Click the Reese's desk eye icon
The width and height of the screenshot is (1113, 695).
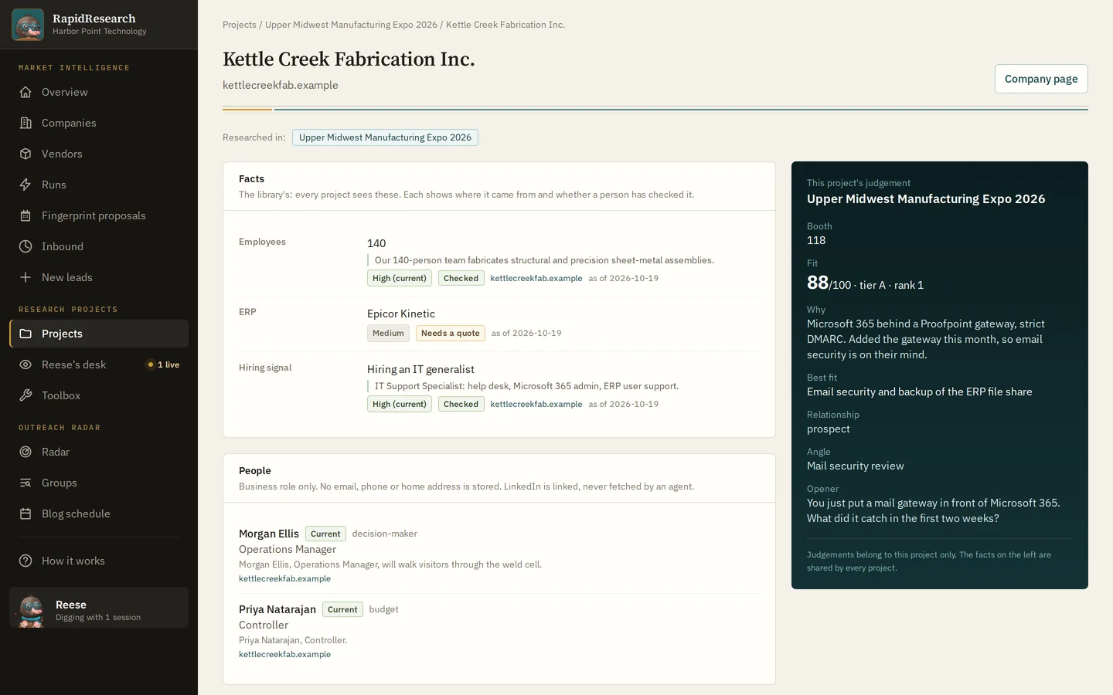click(26, 364)
